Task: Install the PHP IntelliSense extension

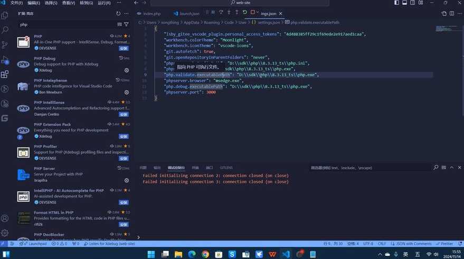Action: 124,114
